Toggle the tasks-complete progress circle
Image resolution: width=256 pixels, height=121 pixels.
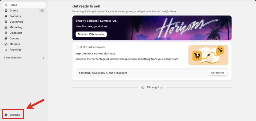tap(77, 47)
